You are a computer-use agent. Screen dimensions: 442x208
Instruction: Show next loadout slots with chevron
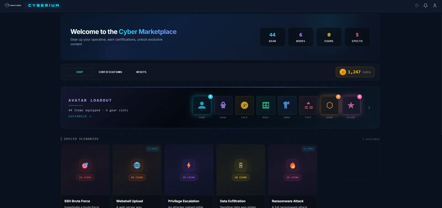tap(369, 107)
